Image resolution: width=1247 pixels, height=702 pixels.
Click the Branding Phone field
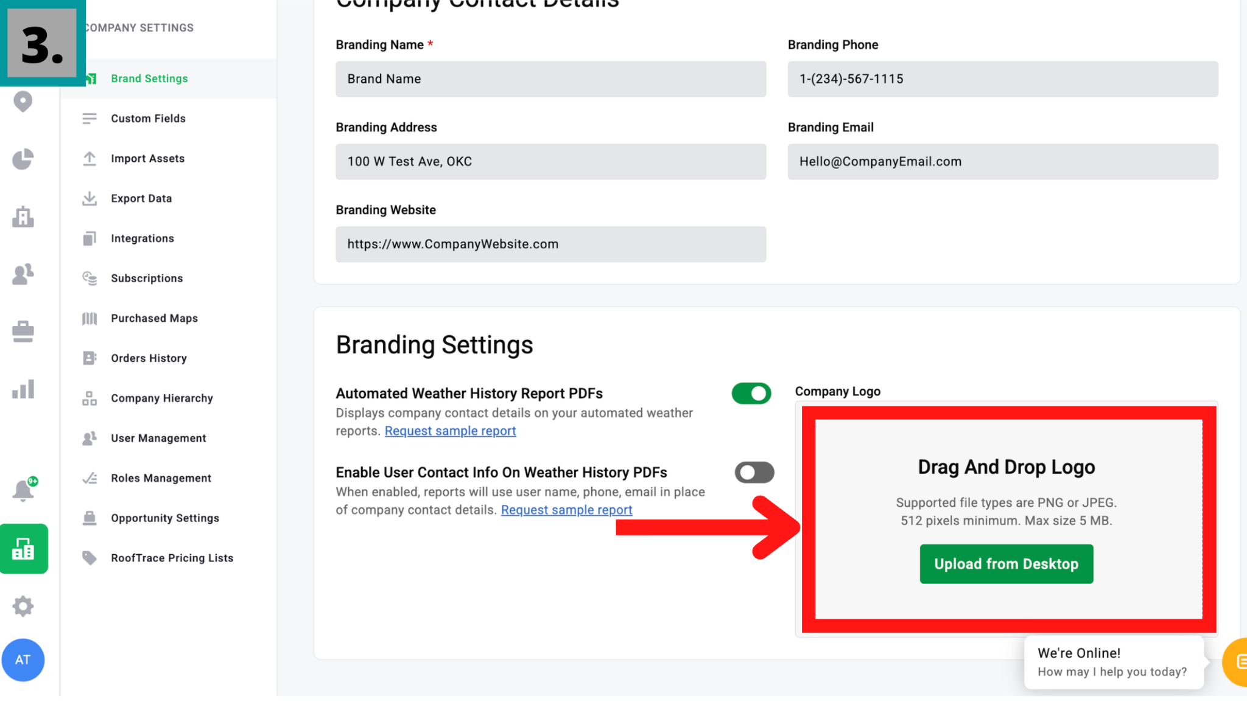pos(1002,79)
